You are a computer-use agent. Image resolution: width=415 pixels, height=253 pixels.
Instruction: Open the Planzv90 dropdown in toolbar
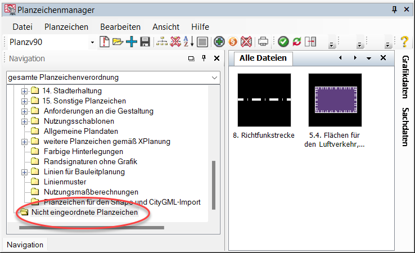pyautogui.click(x=92, y=42)
